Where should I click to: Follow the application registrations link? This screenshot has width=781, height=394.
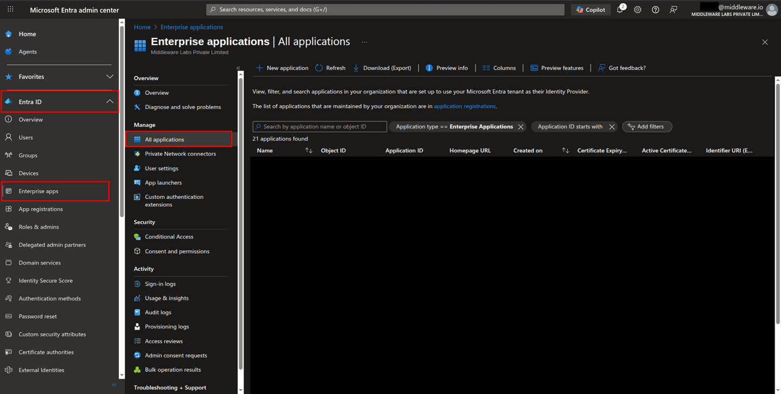465,106
